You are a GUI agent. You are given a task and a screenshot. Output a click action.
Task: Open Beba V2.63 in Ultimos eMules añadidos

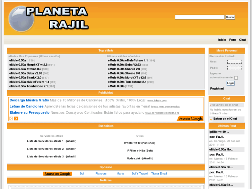click(x=124, y=65)
